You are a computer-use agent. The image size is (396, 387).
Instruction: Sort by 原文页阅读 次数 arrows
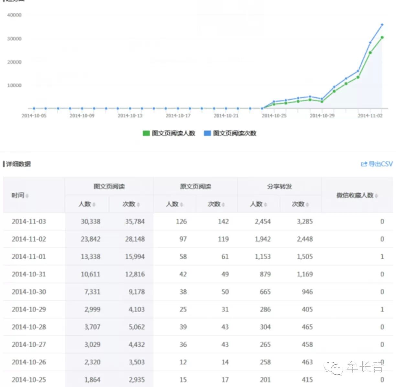coord(224,204)
